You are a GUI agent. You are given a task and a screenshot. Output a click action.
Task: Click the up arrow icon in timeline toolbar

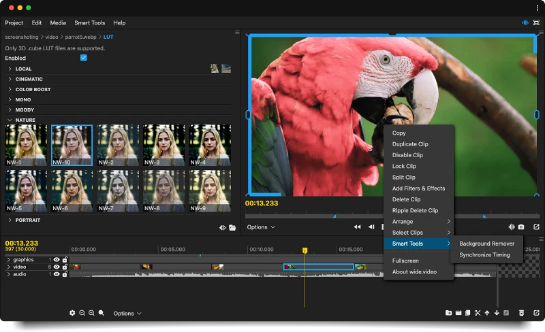487,313
